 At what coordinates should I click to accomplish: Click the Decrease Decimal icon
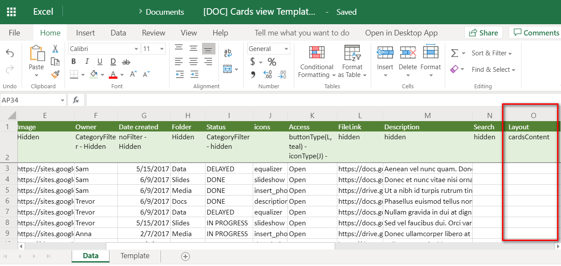282,75
